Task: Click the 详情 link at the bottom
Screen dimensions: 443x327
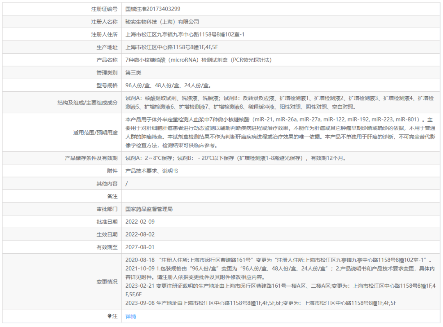Action: 130,316
